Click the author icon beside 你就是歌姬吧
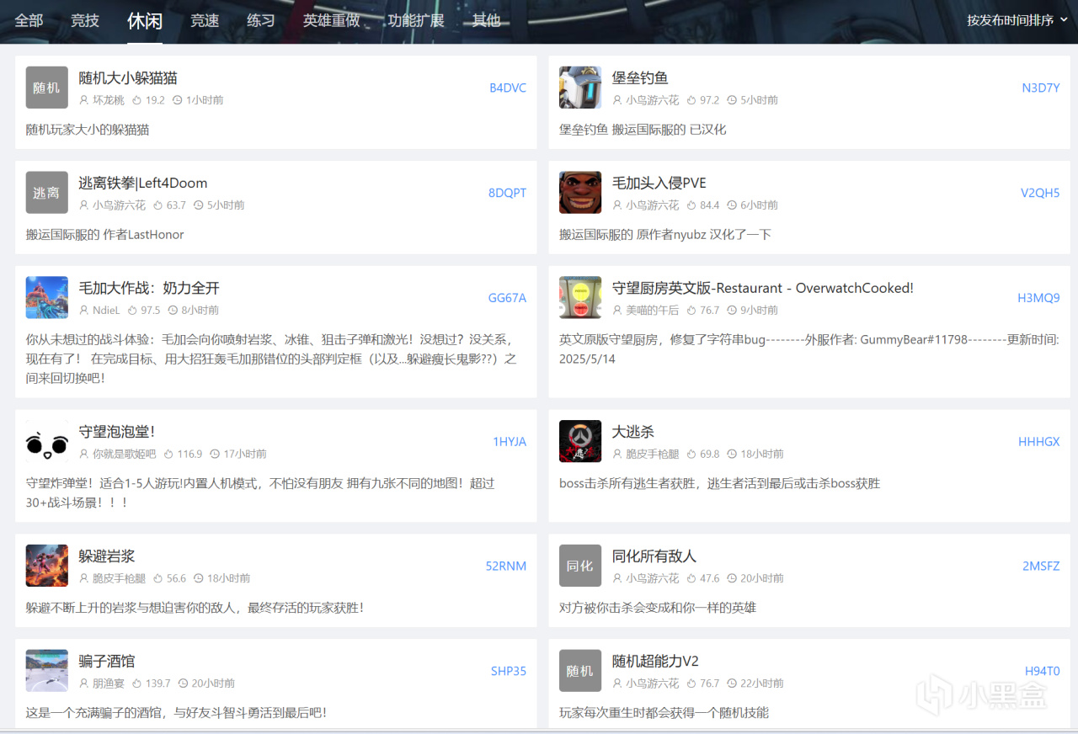1078x734 pixels. pos(84,454)
